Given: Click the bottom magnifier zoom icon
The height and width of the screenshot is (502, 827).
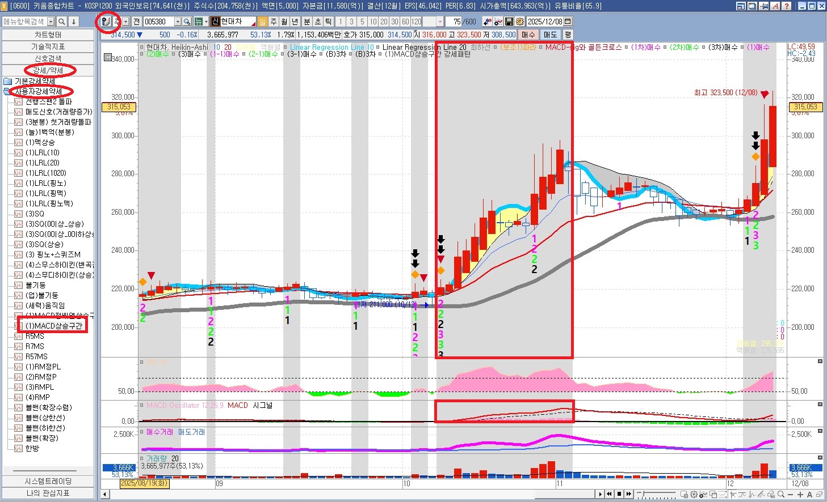Looking at the screenshot, I should click(781, 495).
